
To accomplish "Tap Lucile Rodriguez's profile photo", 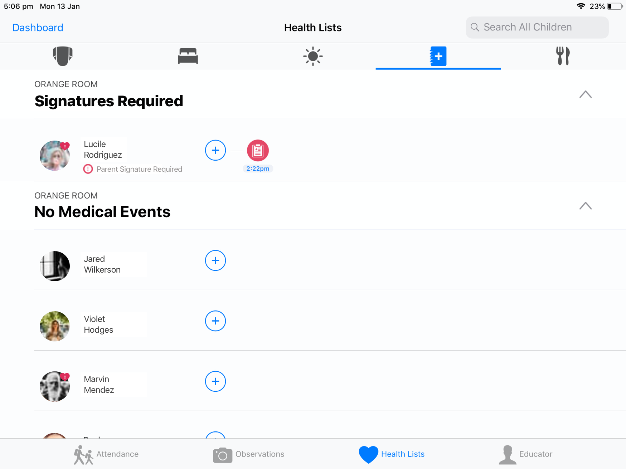I will [x=55, y=156].
